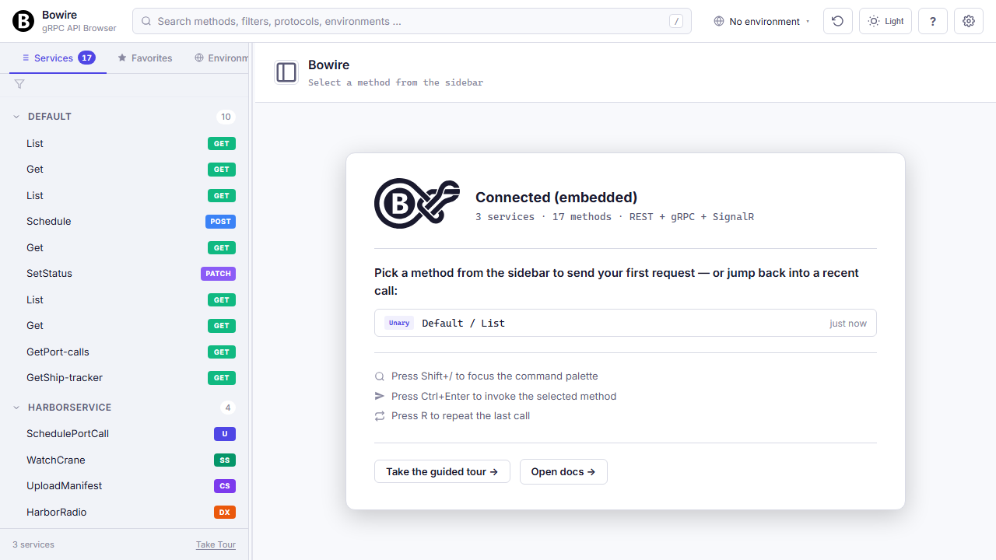
Task: Click the refresh services icon button
Action: pos(837,21)
